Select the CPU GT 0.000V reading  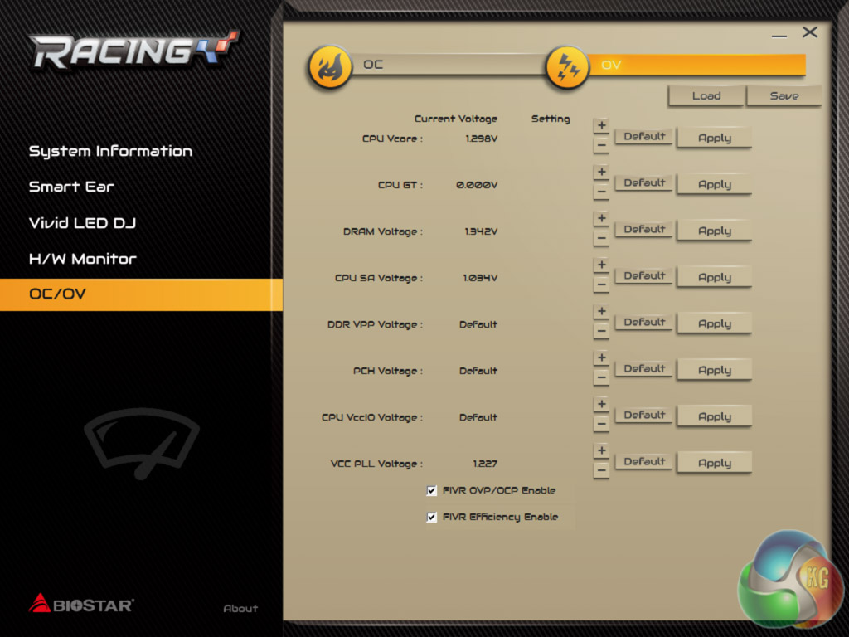pyautogui.click(x=477, y=185)
